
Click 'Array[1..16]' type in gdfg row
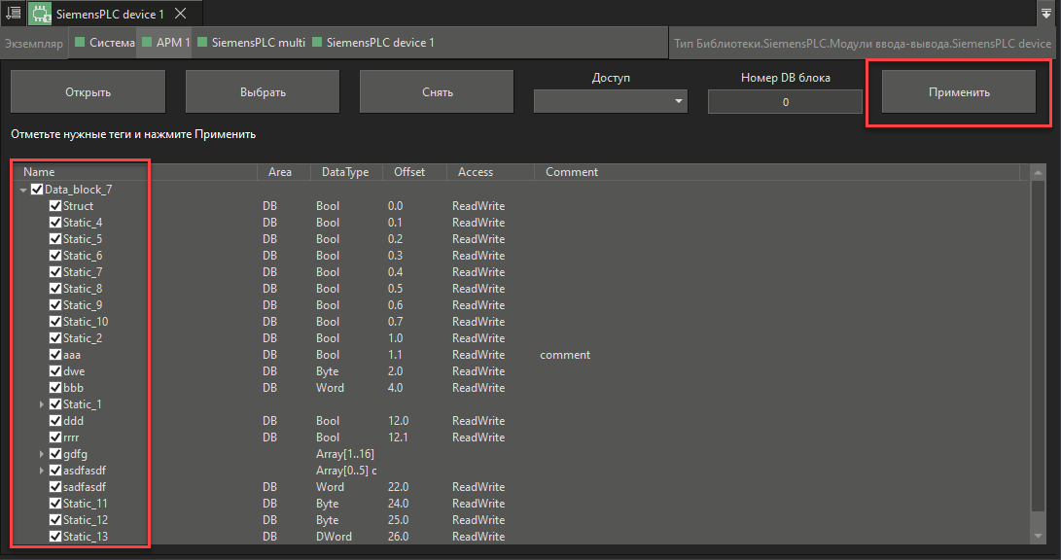pos(345,454)
